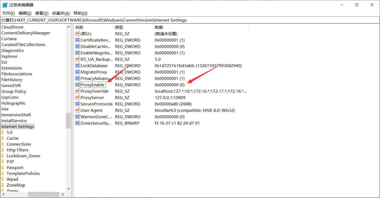Click the ProxyOverride string icon
This screenshot has width=380, height=198.
pyautogui.click(x=77, y=91)
